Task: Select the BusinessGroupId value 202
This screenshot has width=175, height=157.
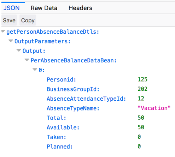Action: pos(142,89)
